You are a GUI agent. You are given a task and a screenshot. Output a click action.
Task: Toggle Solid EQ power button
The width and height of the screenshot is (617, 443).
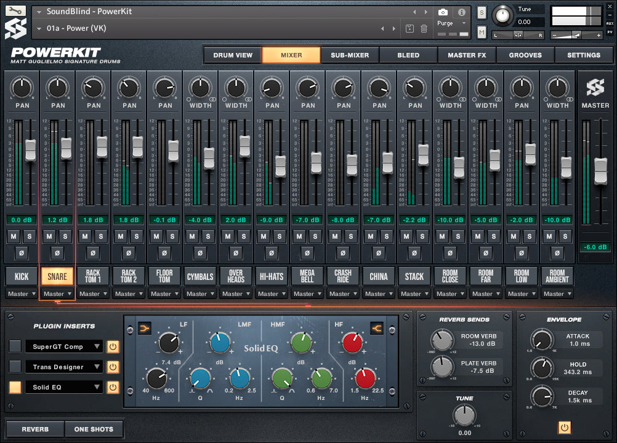tap(113, 387)
